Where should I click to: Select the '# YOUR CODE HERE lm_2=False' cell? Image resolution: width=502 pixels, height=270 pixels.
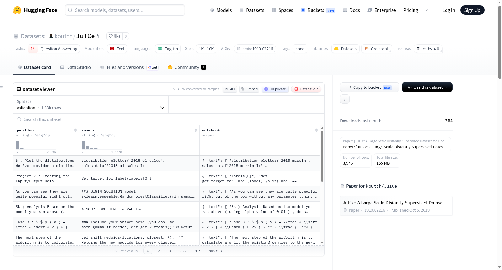(139, 209)
